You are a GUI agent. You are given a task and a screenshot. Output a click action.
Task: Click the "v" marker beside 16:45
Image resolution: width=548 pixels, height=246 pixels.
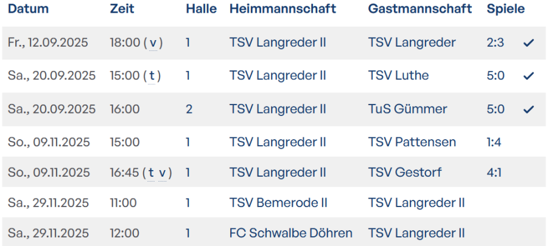click(162, 173)
